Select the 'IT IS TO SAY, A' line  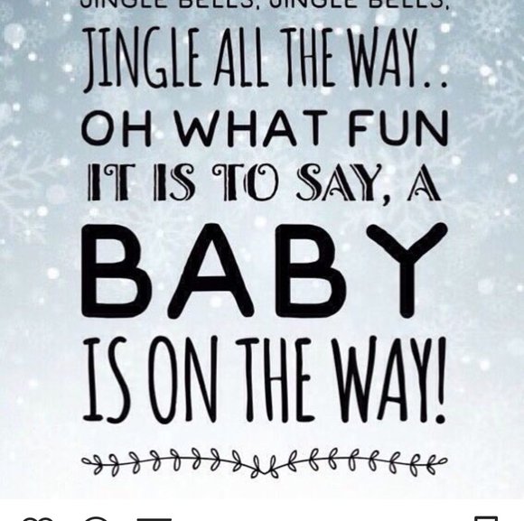point(264,183)
